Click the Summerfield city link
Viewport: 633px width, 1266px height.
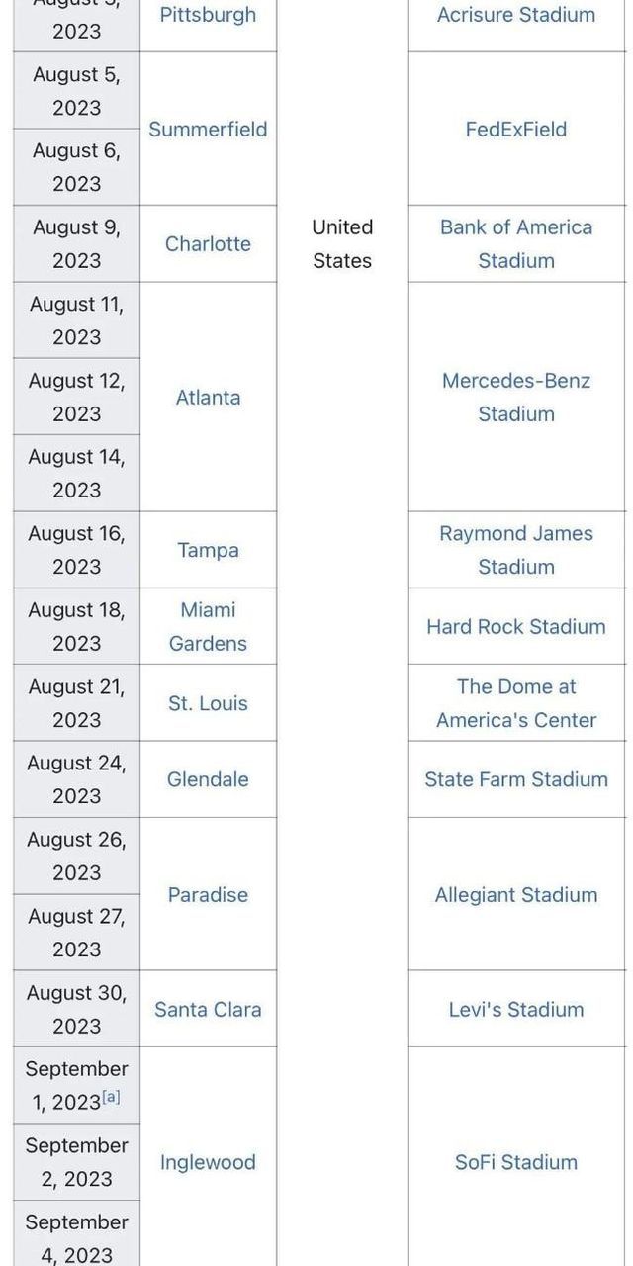click(x=208, y=129)
